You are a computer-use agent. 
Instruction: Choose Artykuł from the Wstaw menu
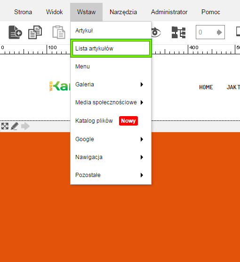pos(111,31)
